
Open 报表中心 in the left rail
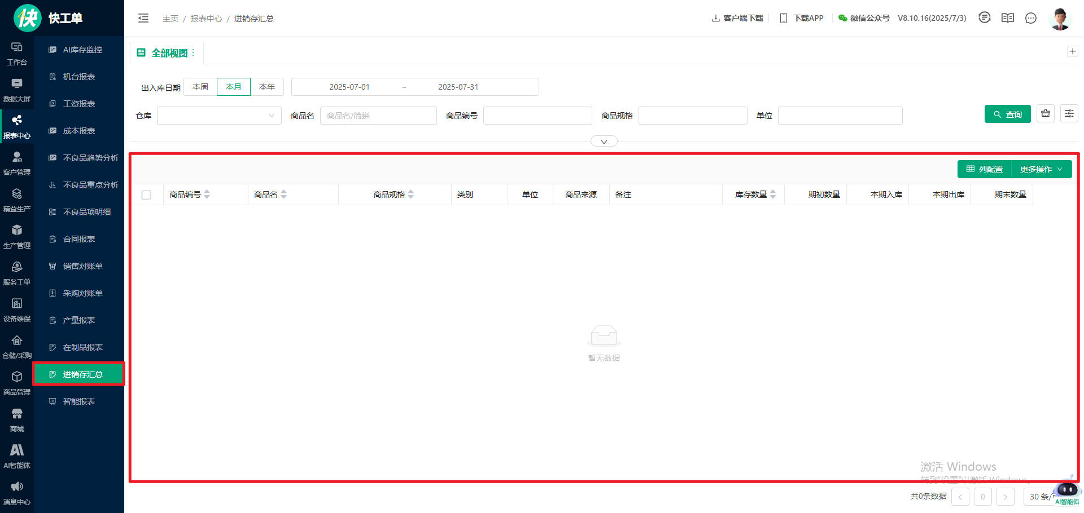pyautogui.click(x=17, y=126)
